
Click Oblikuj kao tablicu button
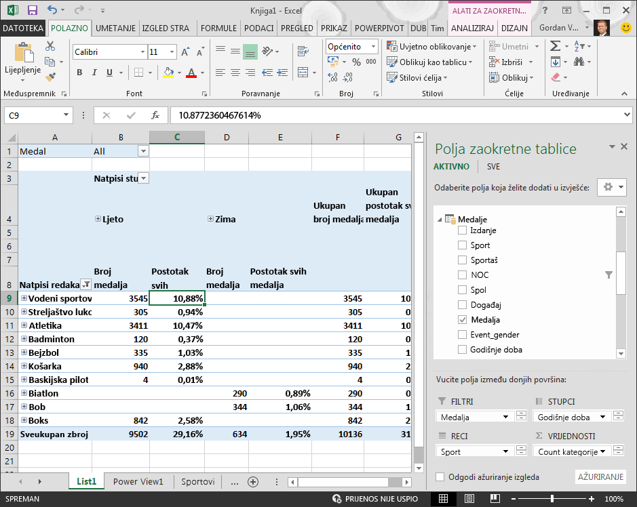point(430,62)
